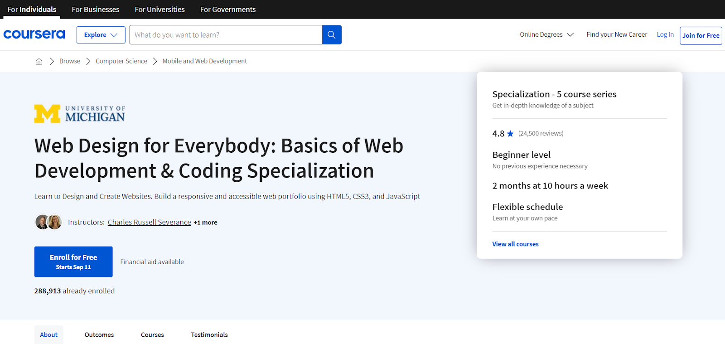Image resolution: width=725 pixels, height=344 pixels.
Task: Switch to the For Universities tab
Action: (160, 10)
